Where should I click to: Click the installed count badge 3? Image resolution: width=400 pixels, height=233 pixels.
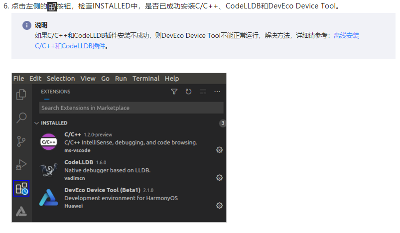click(223, 123)
